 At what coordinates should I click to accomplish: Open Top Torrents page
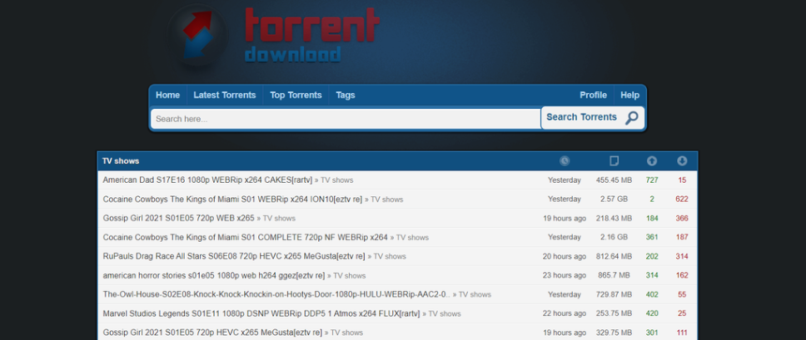click(x=296, y=96)
